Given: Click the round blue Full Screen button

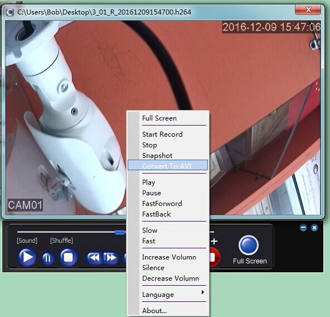Looking at the screenshot, I should (249, 245).
